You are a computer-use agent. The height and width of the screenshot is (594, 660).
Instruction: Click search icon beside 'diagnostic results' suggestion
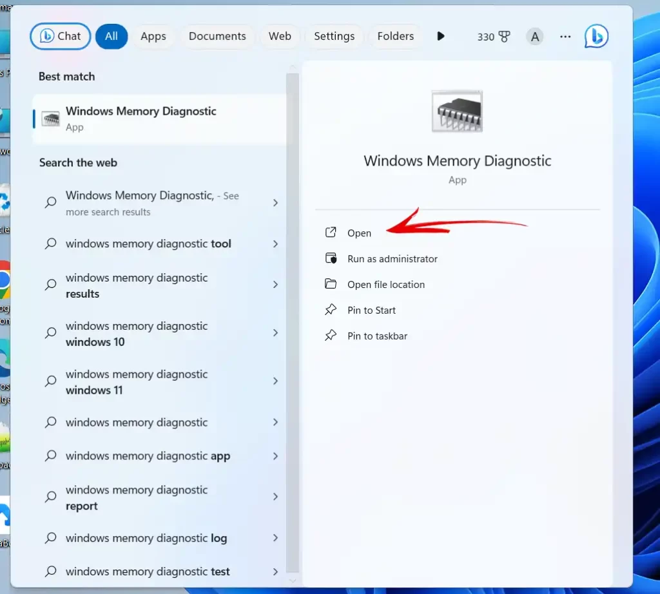tap(50, 285)
